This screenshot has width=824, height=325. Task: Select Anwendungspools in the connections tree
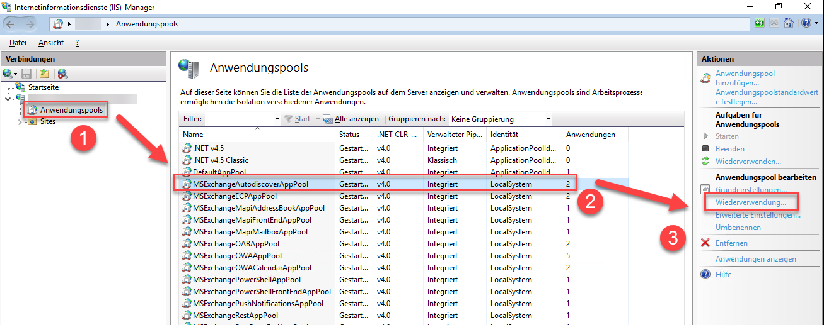click(71, 110)
